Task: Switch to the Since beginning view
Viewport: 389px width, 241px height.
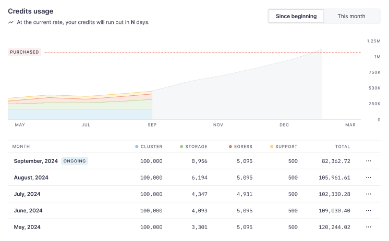Action: coord(296,16)
